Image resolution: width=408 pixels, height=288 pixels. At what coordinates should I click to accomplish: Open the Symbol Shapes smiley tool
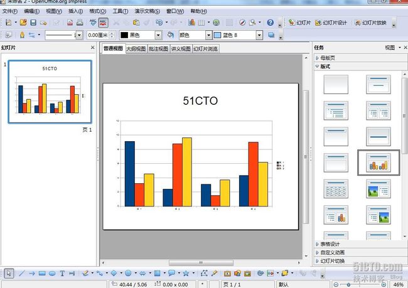(128, 273)
